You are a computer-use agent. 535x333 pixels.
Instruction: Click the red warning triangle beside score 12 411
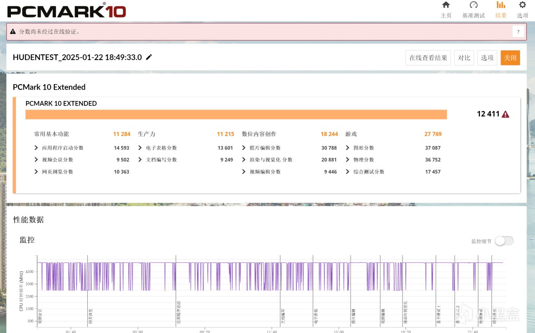(x=505, y=114)
